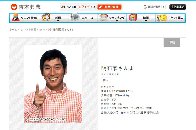The image size is (196, 130).
Task: Click the 企業案内 button
Action: 178,7
